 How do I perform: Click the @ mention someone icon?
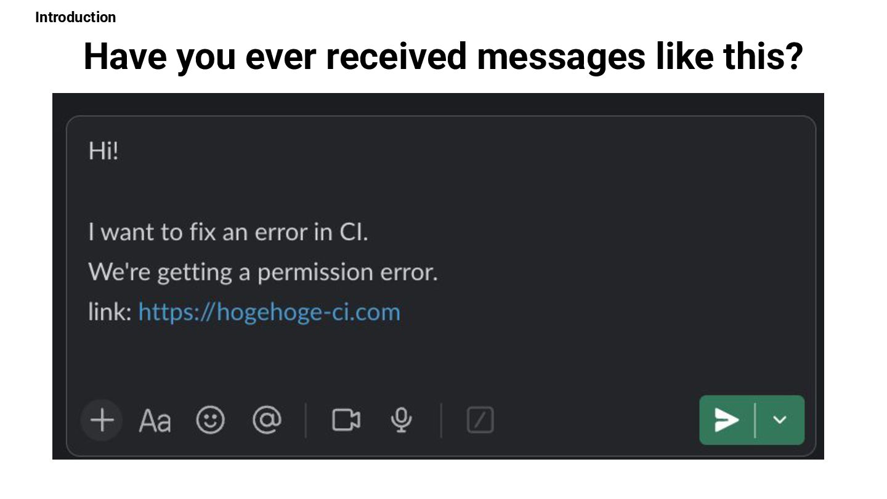(267, 421)
